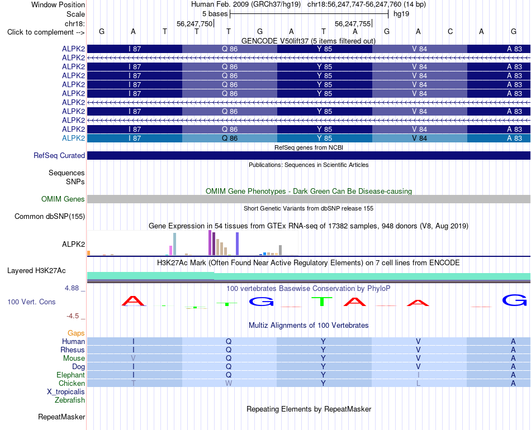Click the orange Gaps label
The image size is (531, 430).
(x=76, y=333)
